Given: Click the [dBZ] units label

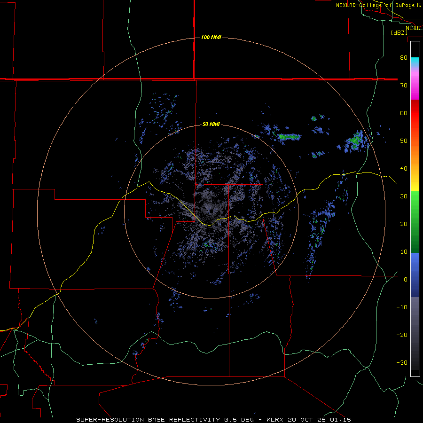Looking at the screenshot, I should 399,32.
